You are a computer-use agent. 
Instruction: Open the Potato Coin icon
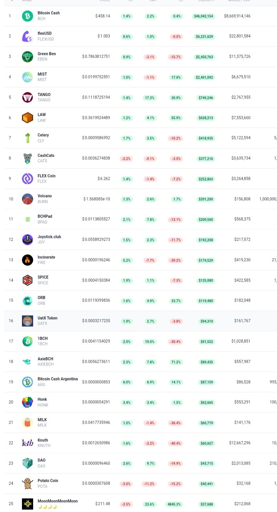point(27,483)
